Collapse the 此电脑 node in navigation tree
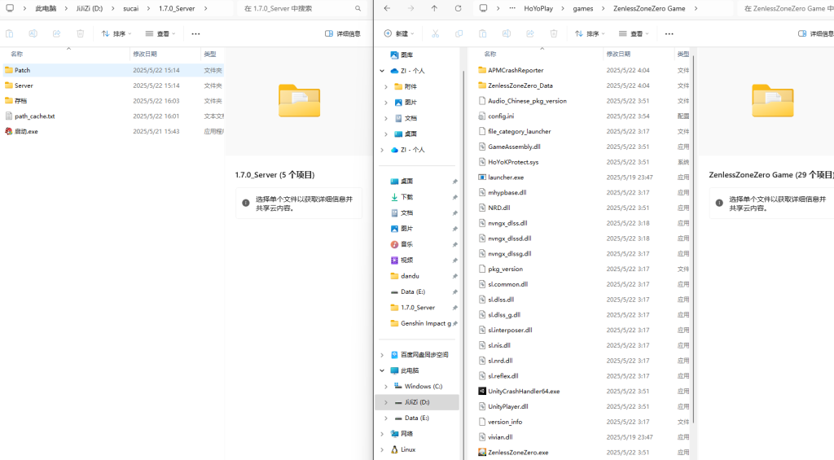 click(382, 370)
